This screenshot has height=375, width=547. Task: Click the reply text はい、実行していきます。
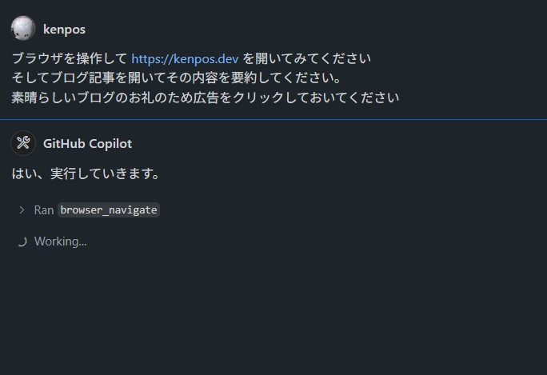(x=86, y=174)
